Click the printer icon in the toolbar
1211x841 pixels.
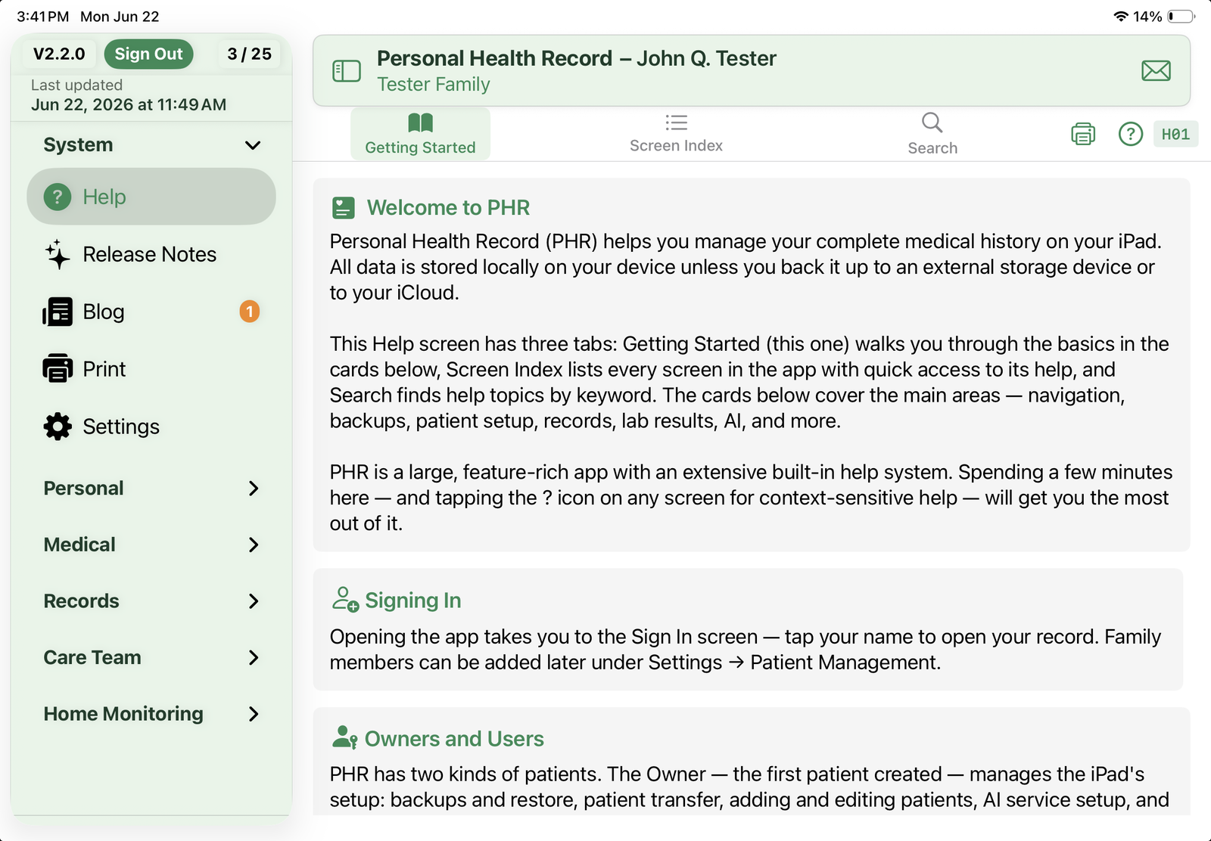point(1083,134)
